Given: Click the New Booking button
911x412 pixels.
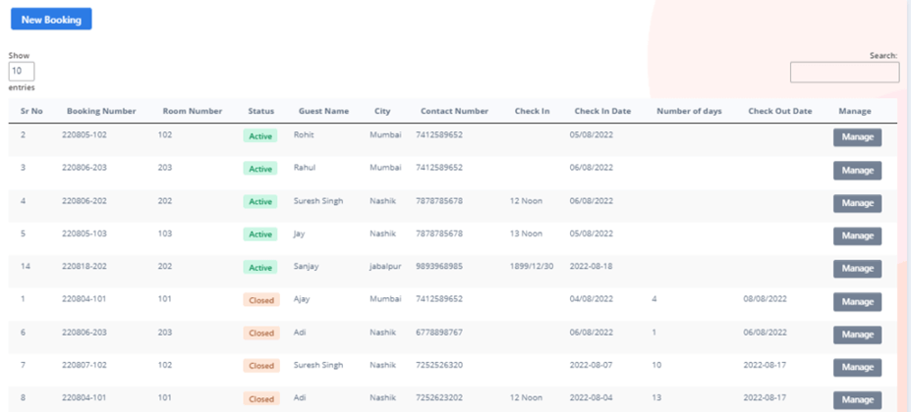Looking at the screenshot, I should coord(51,20).
